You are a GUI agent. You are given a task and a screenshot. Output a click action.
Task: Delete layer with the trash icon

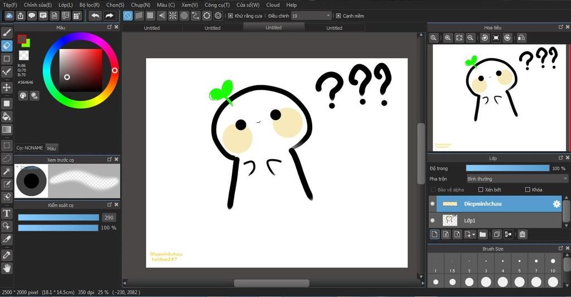[522, 234]
